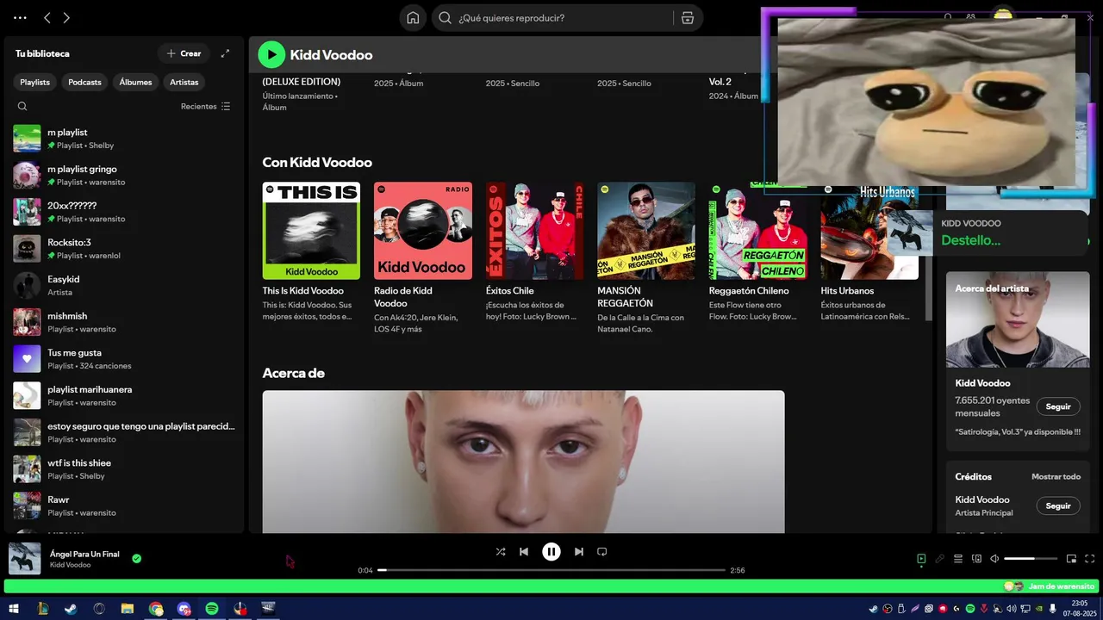This screenshot has height=620, width=1103.
Task: Open 'Ángel Para Un Final' track title link
Action: [x=84, y=554]
